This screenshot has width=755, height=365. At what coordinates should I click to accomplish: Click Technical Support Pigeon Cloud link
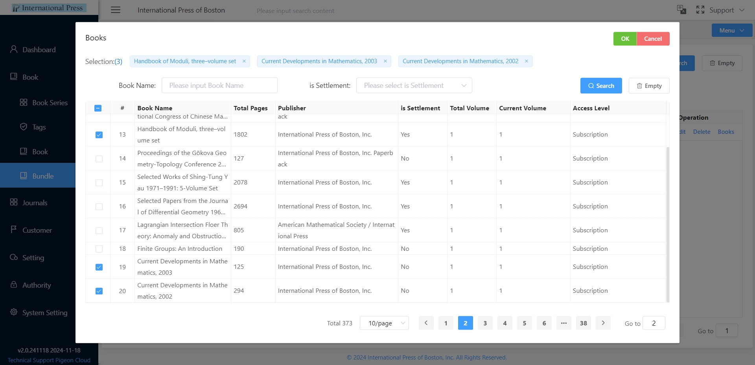coord(49,360)
